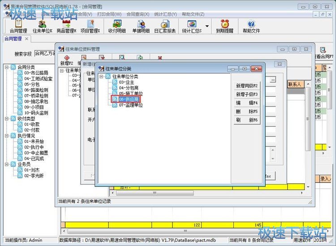Select 10-码头监测 in 合同分类
336x246 pixels.
pos(36,113)
